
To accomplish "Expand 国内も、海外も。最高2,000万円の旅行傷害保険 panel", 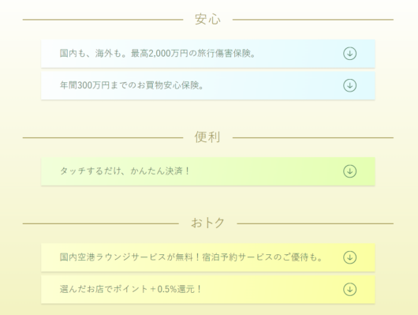I will 208,54.
